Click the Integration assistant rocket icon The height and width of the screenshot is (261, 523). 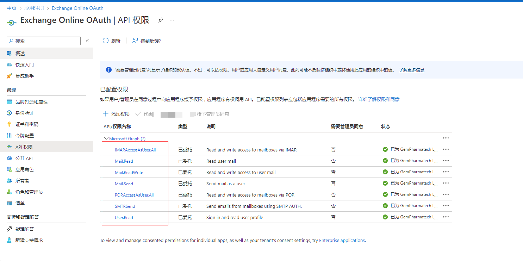point(10,76)
